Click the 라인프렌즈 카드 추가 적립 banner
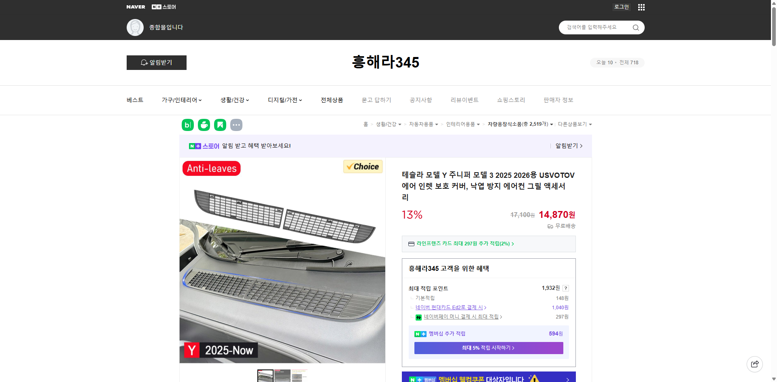The width and height of the screenshot is (777, 382). 488,244
